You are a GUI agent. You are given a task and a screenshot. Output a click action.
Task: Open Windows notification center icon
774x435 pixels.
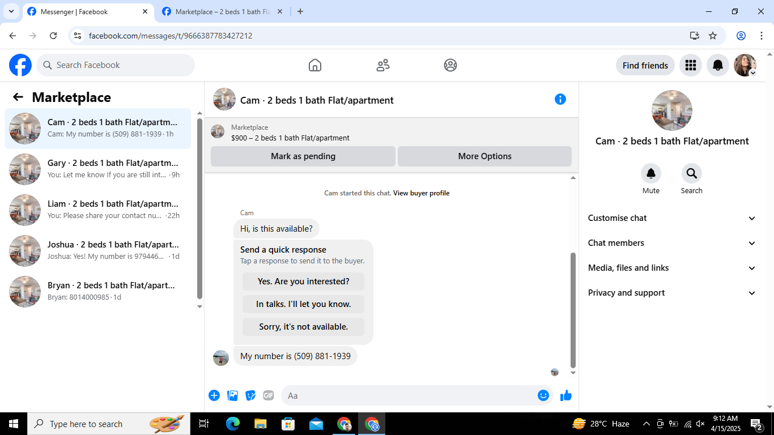pyautogui.click(x=756, y=424)
